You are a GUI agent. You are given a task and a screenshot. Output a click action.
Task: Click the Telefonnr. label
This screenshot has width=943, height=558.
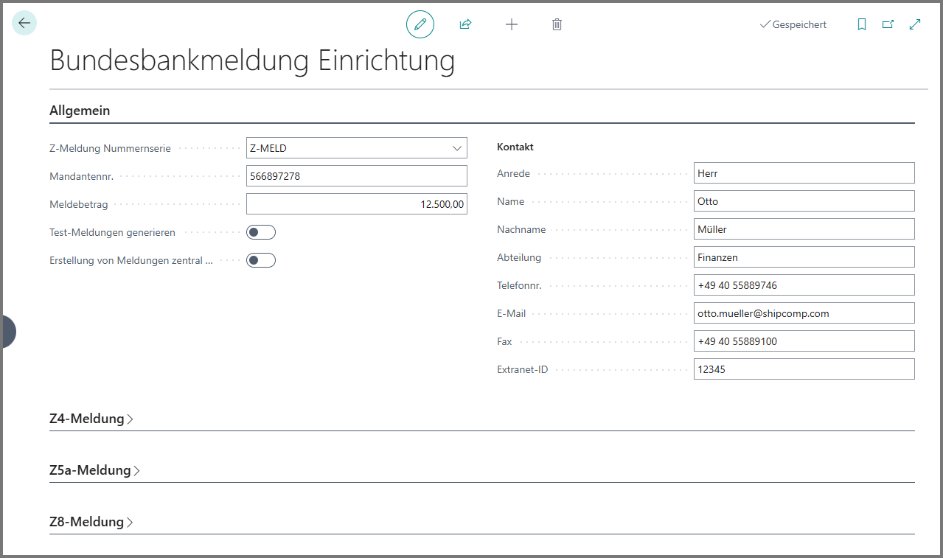pos(520,285)
